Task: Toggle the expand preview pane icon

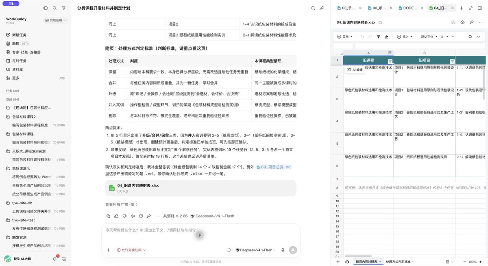Action: pos(470,8)
